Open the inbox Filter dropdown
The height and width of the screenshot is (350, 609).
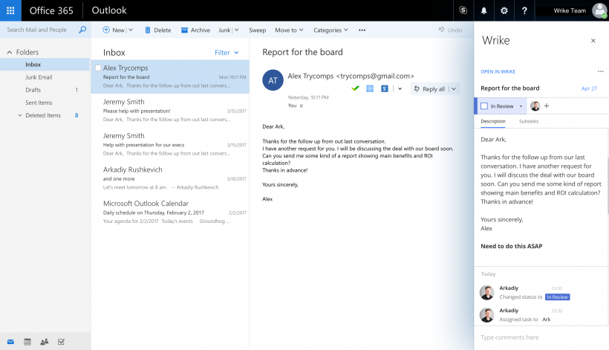click(227, 53)
